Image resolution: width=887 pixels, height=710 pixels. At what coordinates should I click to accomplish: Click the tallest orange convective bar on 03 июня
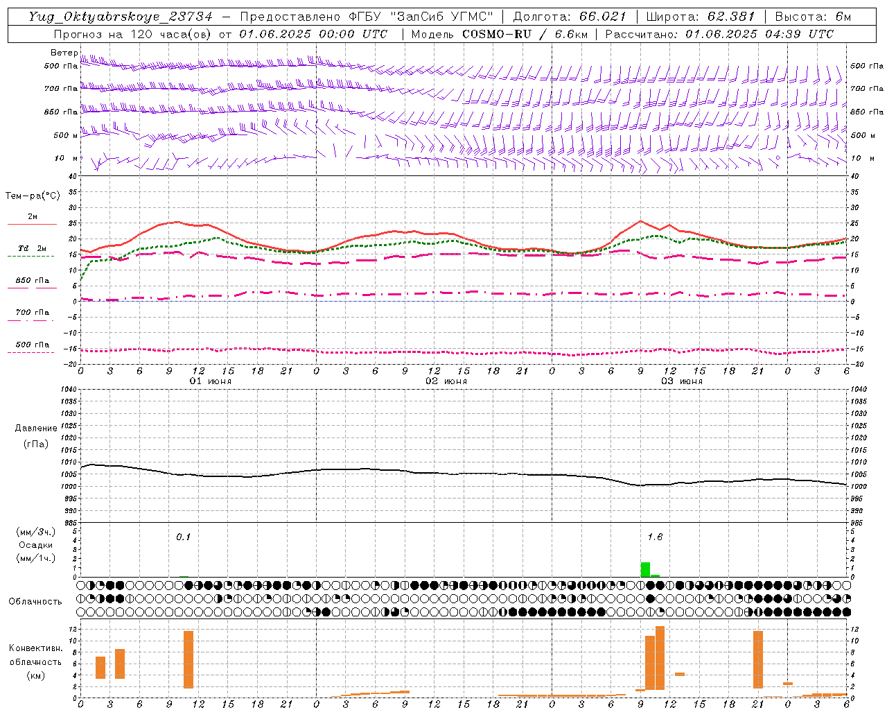click(660, 658)
